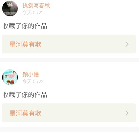
Task: Open 颜小慢's cartoon profile avatar
Action: [10, 77]
